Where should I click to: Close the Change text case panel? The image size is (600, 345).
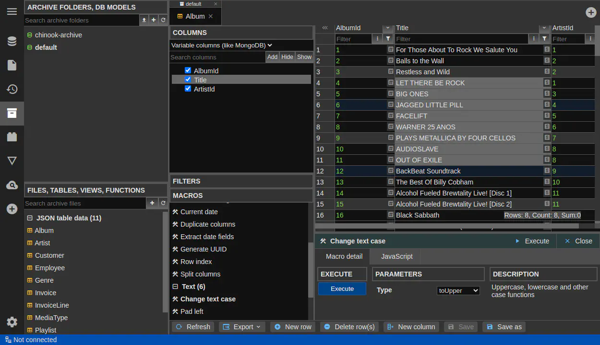(x=578, y=241)
